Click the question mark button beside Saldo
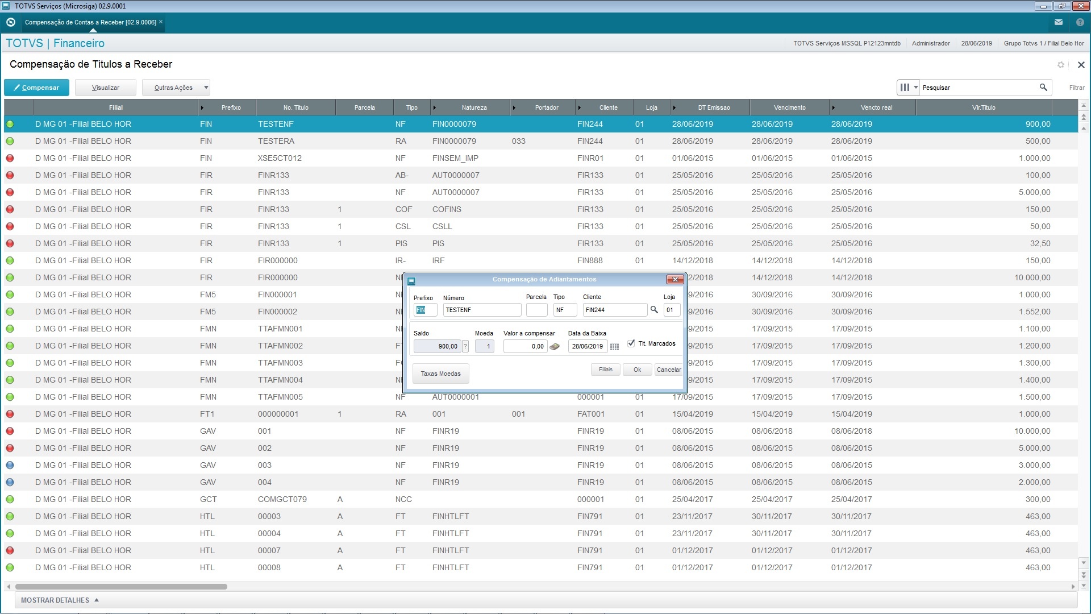1091x614 pixels. tap(465, 346)
